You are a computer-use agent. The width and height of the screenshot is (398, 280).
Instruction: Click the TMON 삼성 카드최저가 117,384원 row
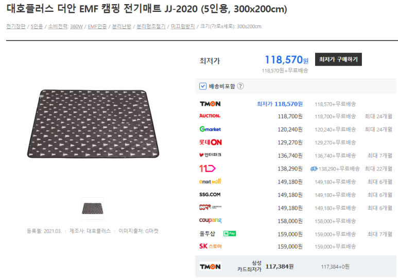tap(296, 266)
